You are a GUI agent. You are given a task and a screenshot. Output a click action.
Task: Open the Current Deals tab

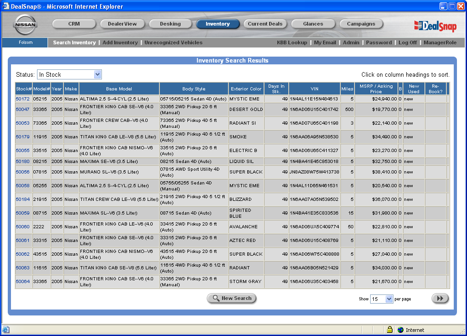point(265,24)
